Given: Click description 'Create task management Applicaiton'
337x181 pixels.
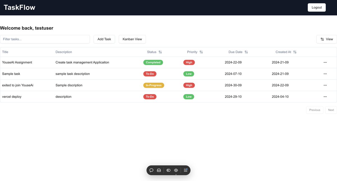Looking at the screenshot, I should pos(82,62).
